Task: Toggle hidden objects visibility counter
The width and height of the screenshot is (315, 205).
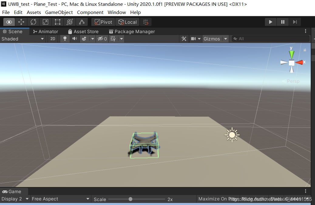Action: (x=102, y=39)
